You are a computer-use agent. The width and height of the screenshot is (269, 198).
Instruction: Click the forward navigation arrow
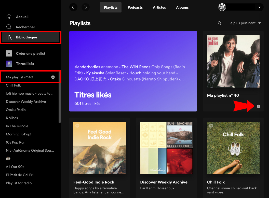[x=86, y=7]
